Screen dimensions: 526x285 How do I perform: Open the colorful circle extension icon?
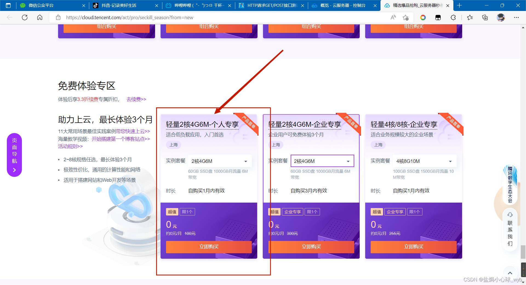point(423,18)
